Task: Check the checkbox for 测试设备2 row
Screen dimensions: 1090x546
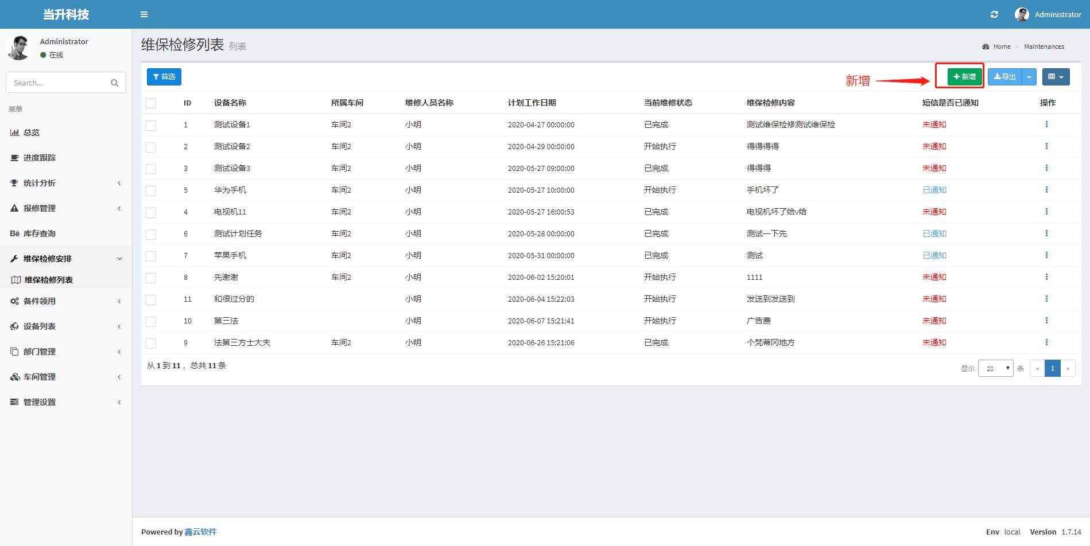Action: point(151,147)
